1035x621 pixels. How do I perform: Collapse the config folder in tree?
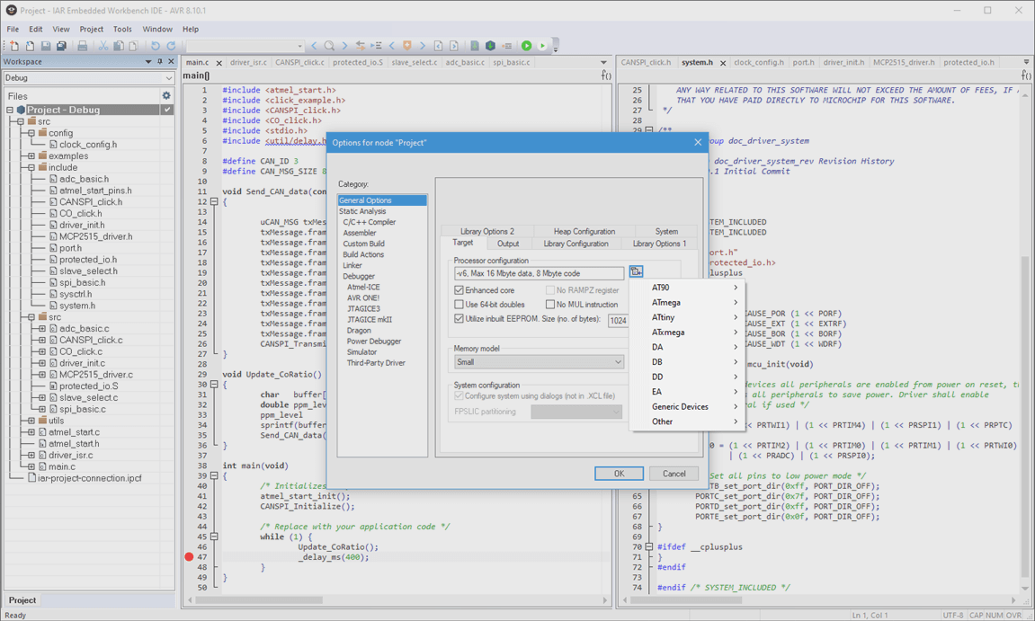pos(31,133)
